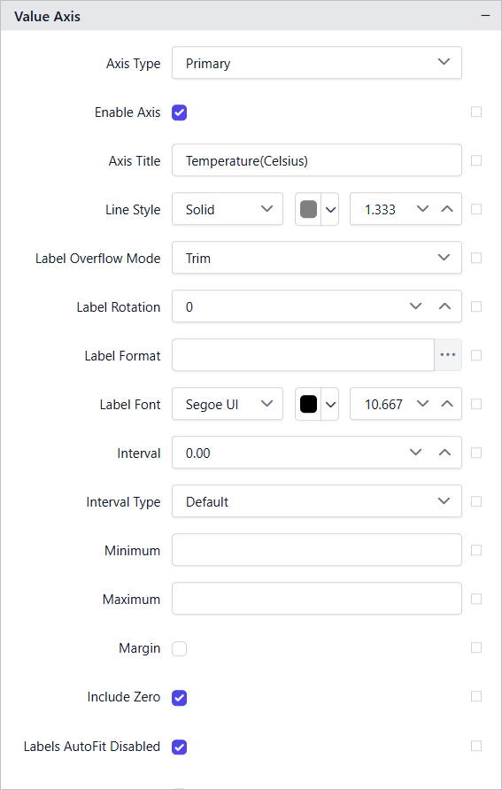Uncheck the Enable Axis checkbox
502x790 pixels.
pyautogui.click(x=179, y=112)
